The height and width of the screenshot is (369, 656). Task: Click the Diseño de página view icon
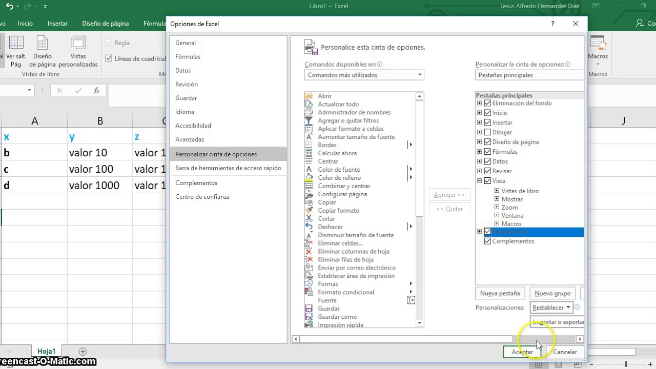coord(43,43)
